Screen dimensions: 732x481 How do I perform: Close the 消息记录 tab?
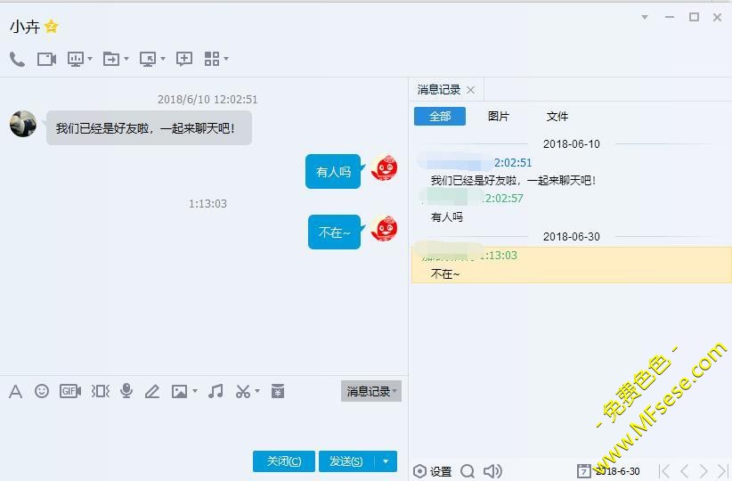(470, 90)
